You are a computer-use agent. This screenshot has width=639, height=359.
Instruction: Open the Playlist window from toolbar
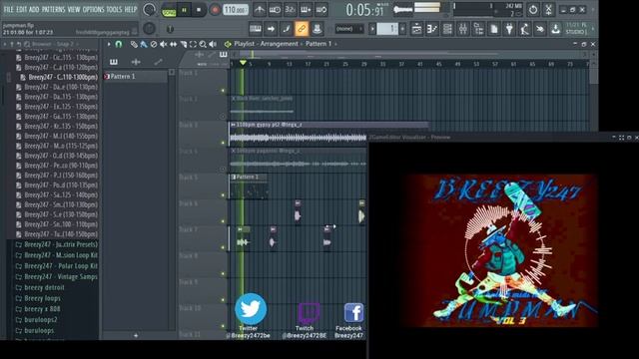(416, 29)
